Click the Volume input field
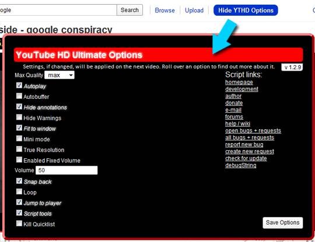315x242 pixels. click(x=66, y=170)
